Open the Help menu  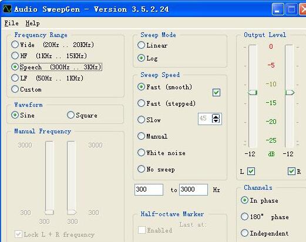click(x=32, y=23)
